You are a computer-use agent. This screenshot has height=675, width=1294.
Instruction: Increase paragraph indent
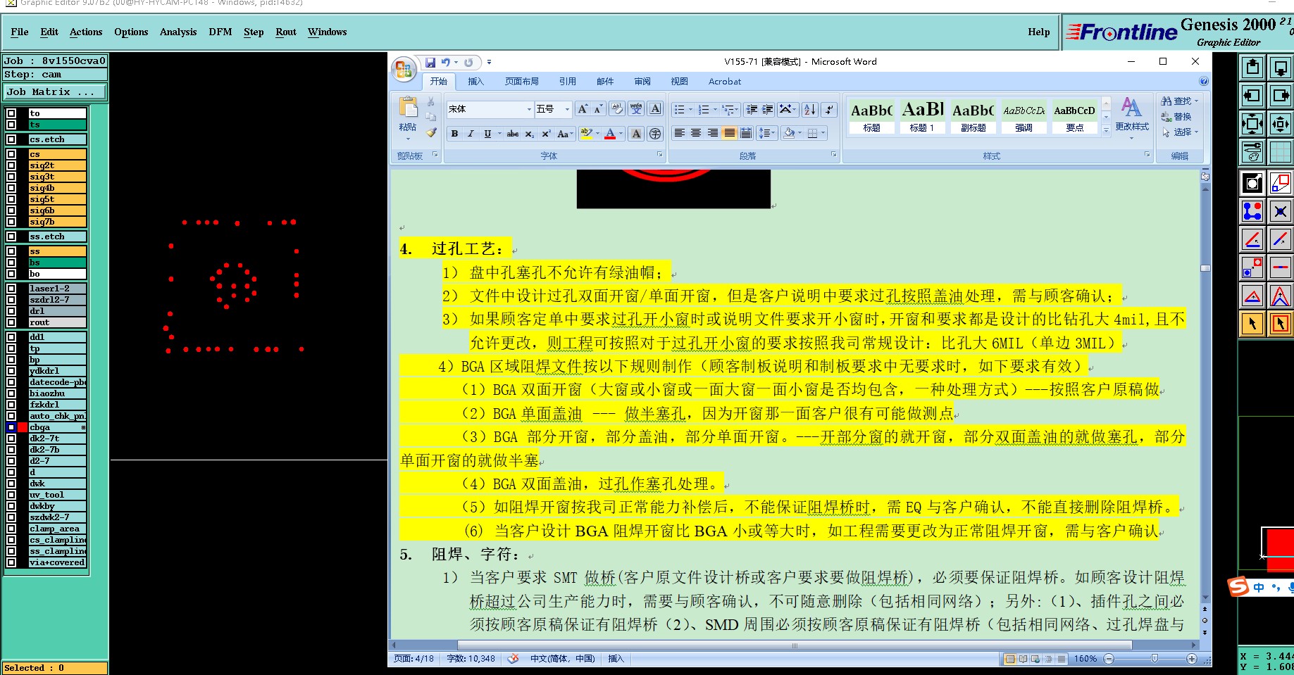[768, 109]
